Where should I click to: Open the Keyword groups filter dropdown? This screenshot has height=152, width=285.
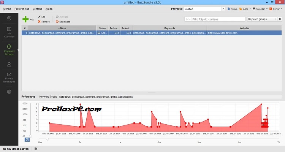[262, 19]
